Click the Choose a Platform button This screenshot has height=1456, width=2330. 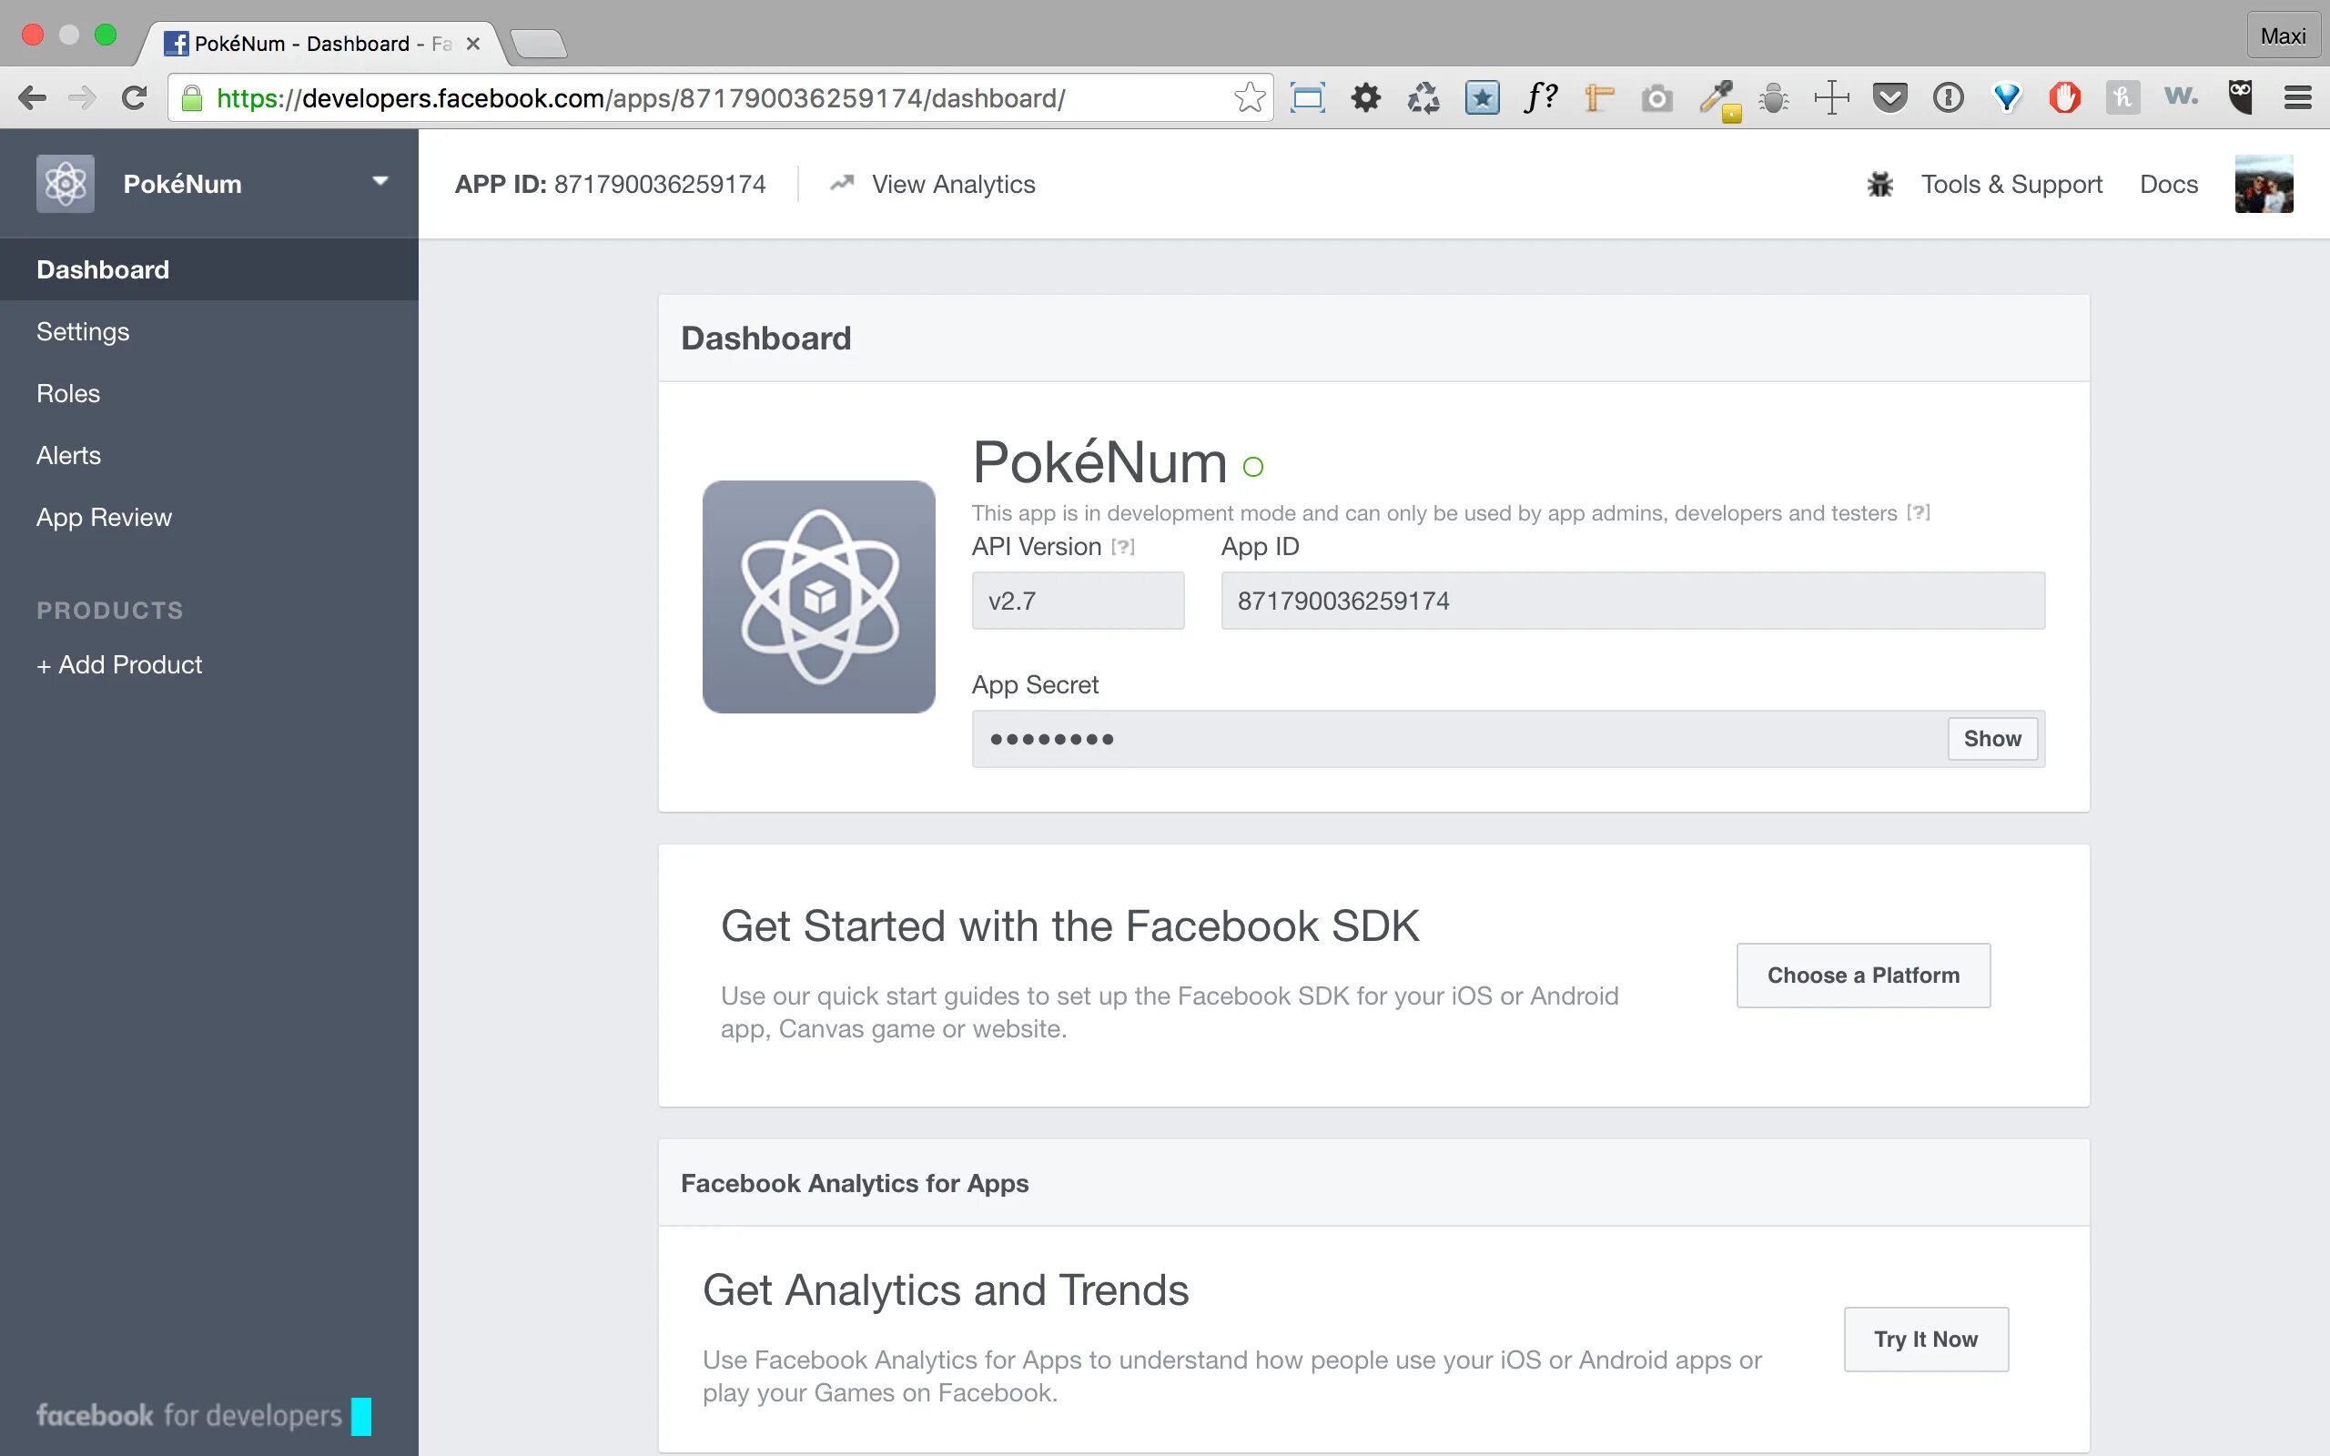pyautogui.click(x=1862, y=975)
